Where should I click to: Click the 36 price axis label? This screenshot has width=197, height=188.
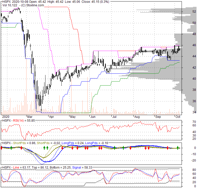[194, 101]
